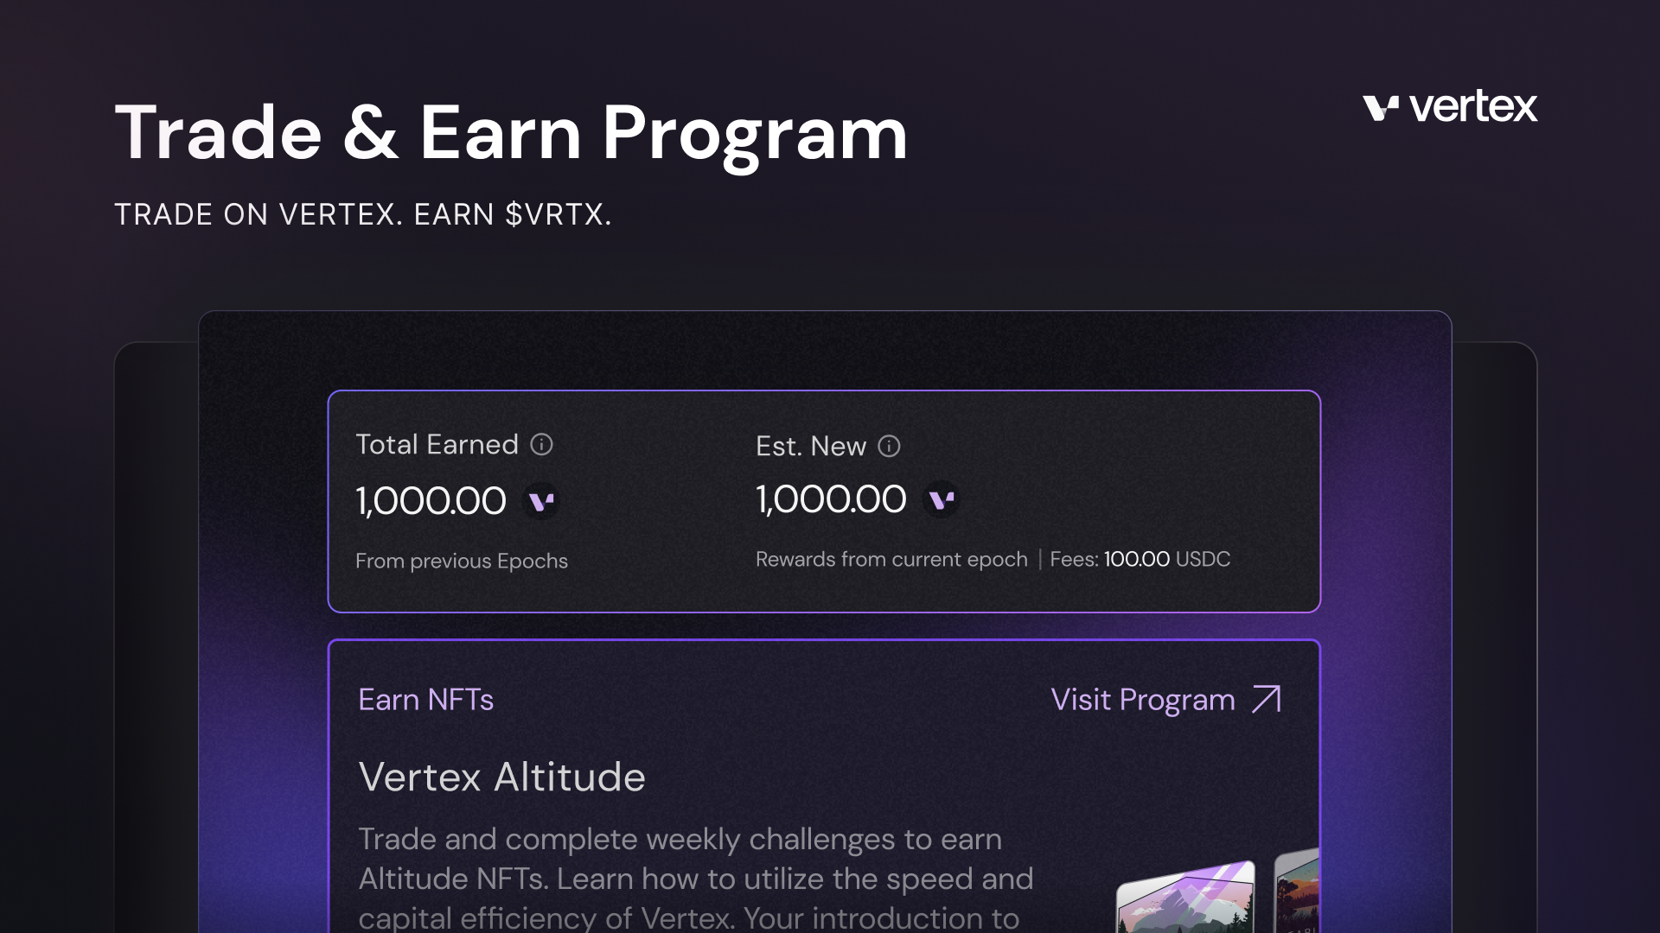This screenshot has width=1660, height=933.
Task: Click the diagonal arrow icon next to Visit Program
Action: (x=1267, y=699)
